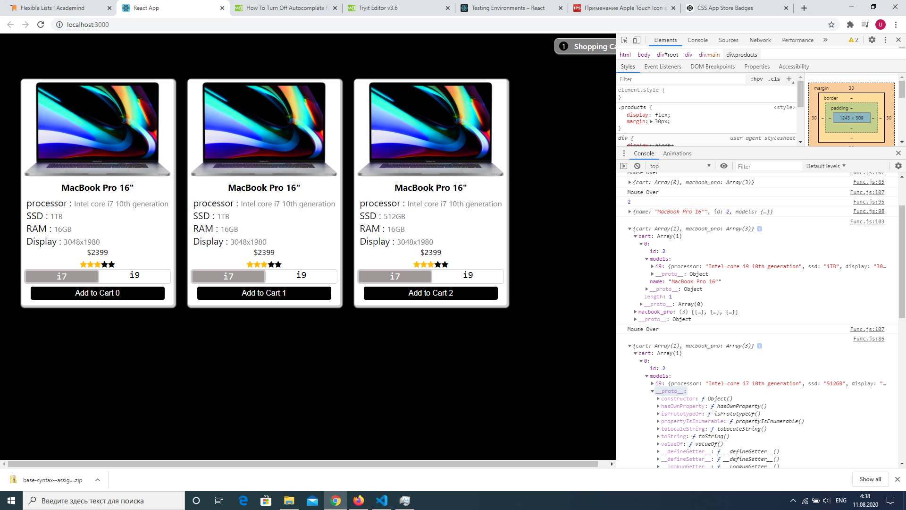Clear console with the clear icon
906x510 pixels.
click(638, 166)
